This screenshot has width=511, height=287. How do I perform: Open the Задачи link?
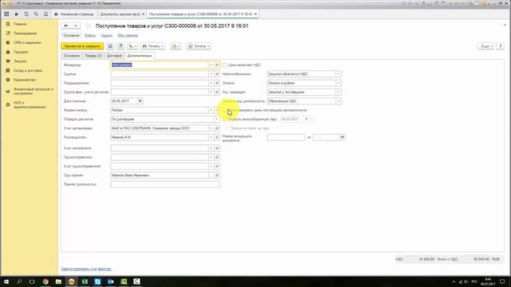tap(106, 35)
